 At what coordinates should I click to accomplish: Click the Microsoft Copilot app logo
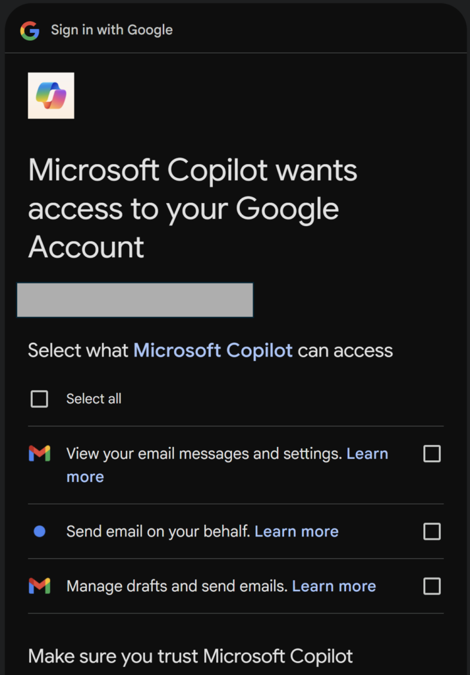click(x=51, y=96)
